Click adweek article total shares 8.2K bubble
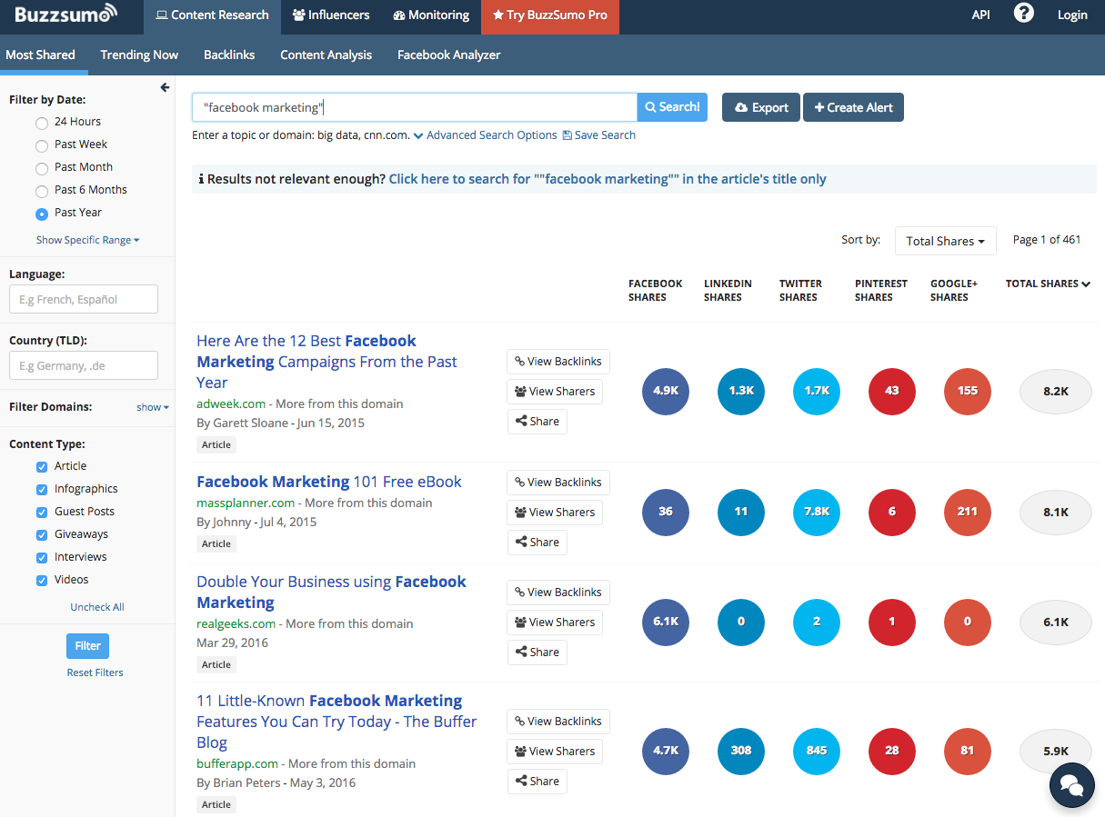 point(1056,392)
